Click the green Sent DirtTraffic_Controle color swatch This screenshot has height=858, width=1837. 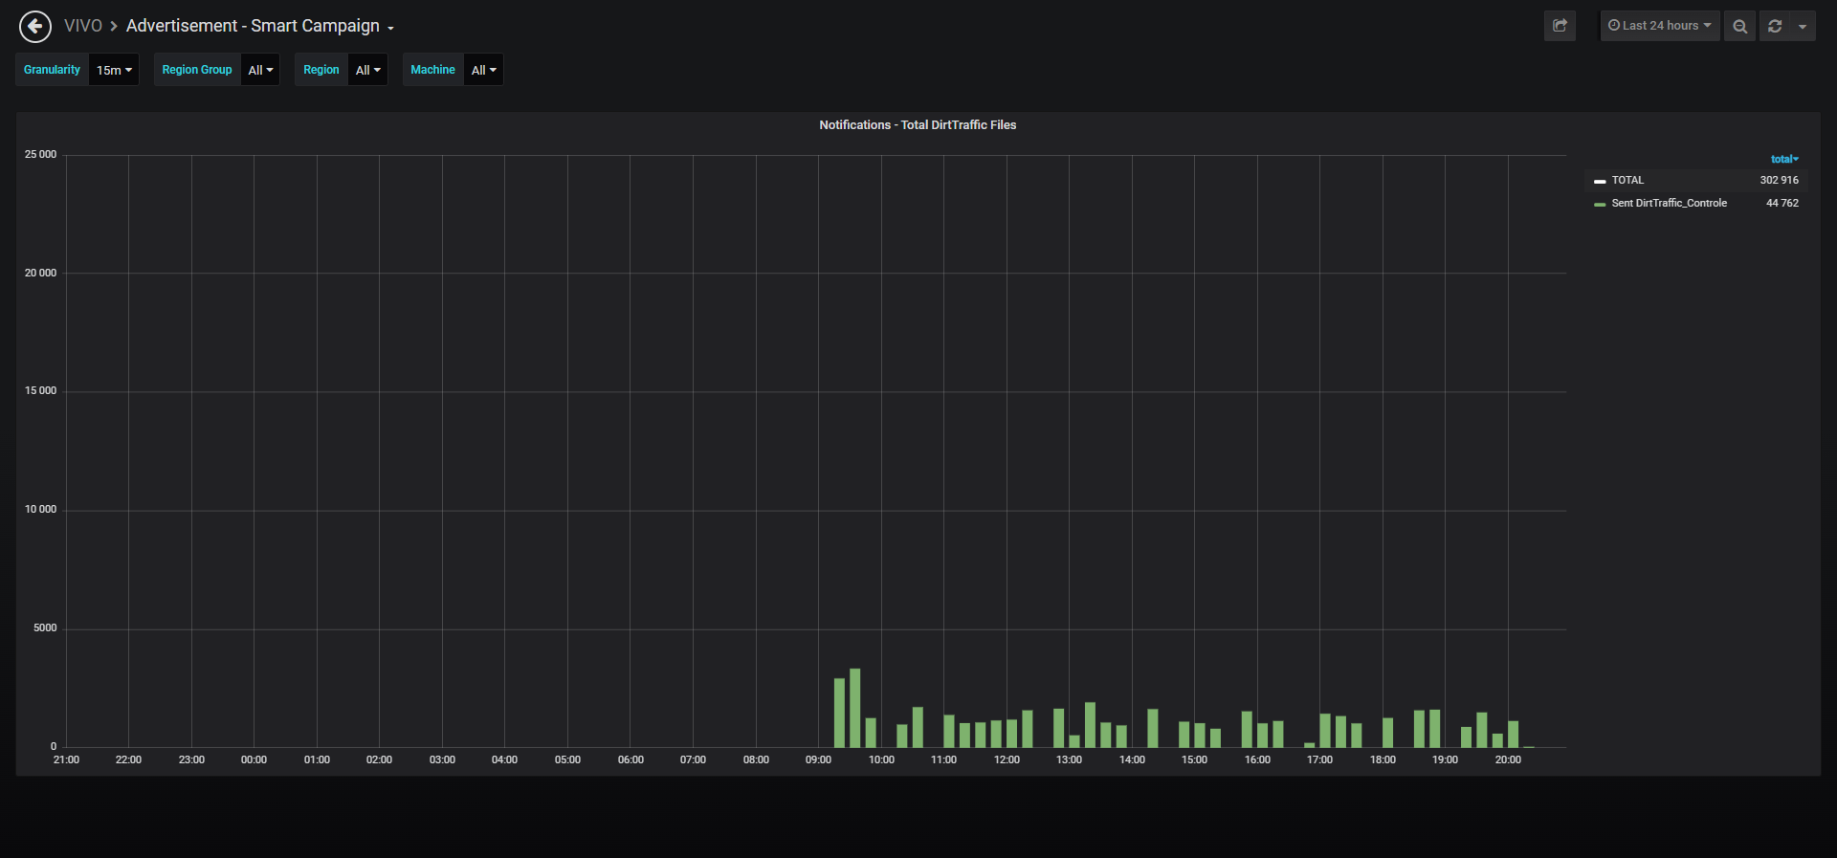click(1600, 204)
